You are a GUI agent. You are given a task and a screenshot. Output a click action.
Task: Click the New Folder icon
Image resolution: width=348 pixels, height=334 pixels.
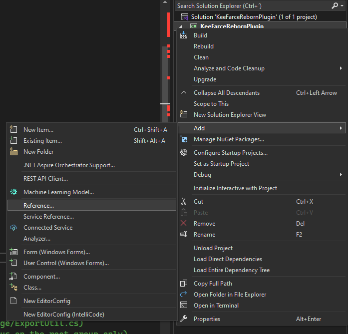pos(13,151)
